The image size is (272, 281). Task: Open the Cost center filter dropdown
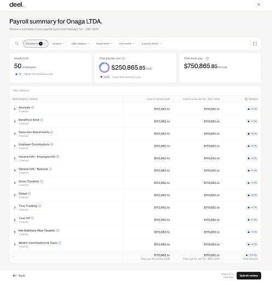(127, 43)
